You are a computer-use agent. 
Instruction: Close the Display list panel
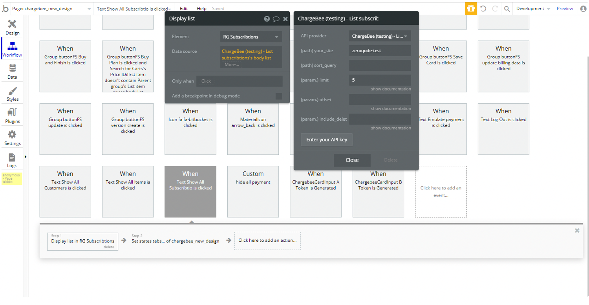[x=285, y=19]
